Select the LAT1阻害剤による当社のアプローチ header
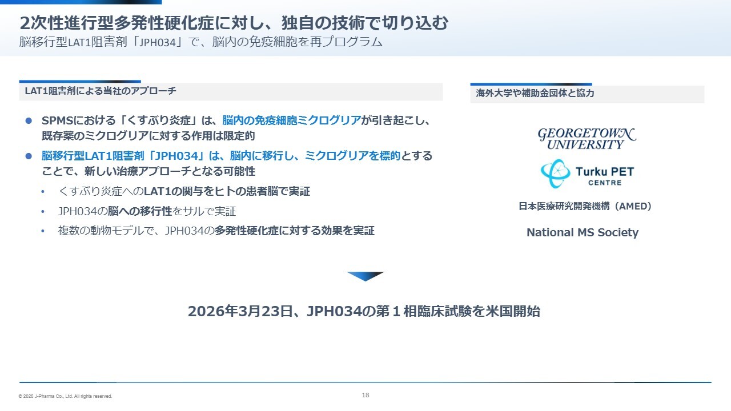 (101, 91)
